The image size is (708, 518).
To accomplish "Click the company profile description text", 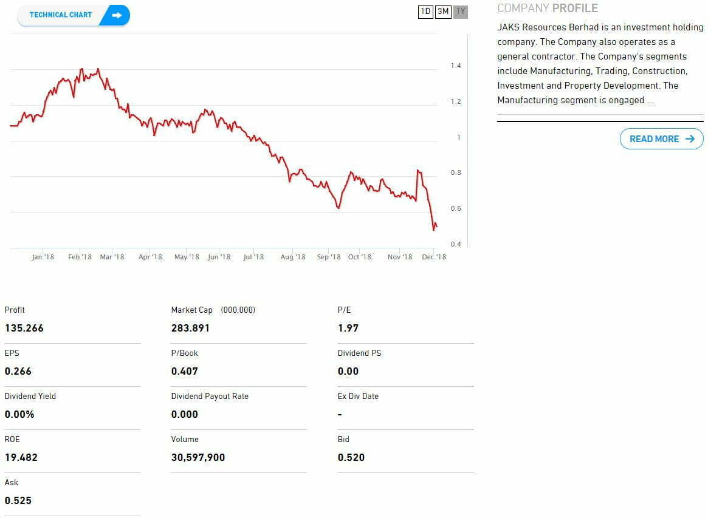I will [600, 64].
